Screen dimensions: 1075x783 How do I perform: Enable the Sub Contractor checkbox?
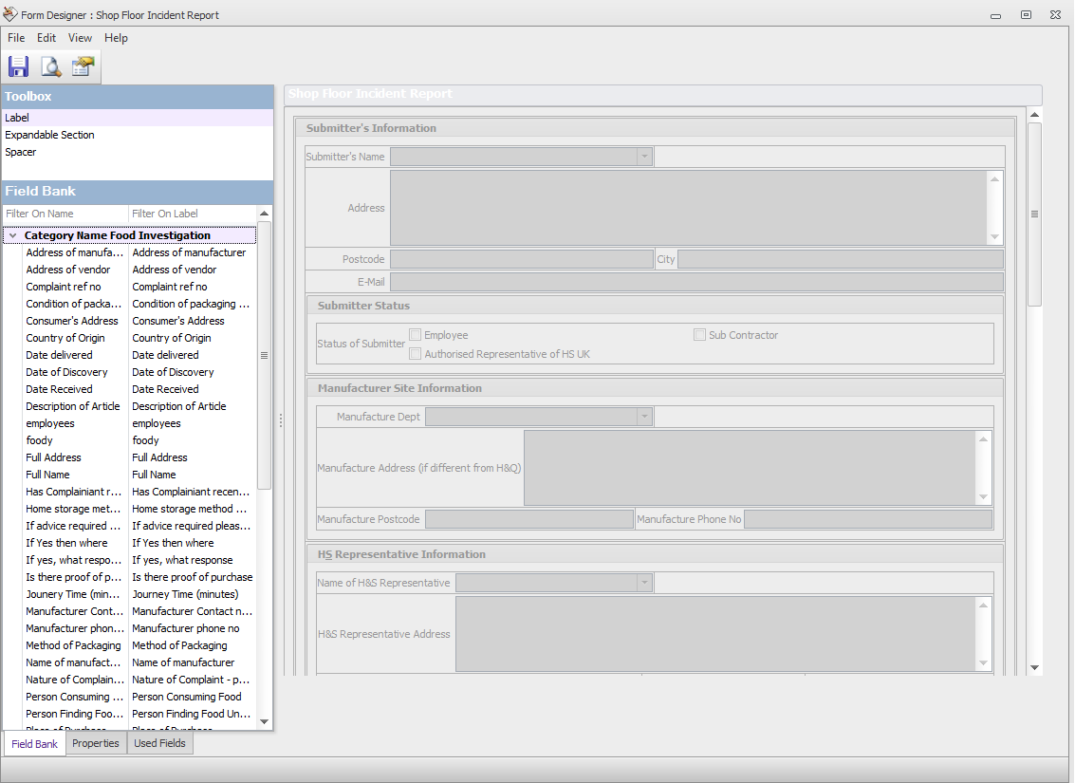(699, 334)
